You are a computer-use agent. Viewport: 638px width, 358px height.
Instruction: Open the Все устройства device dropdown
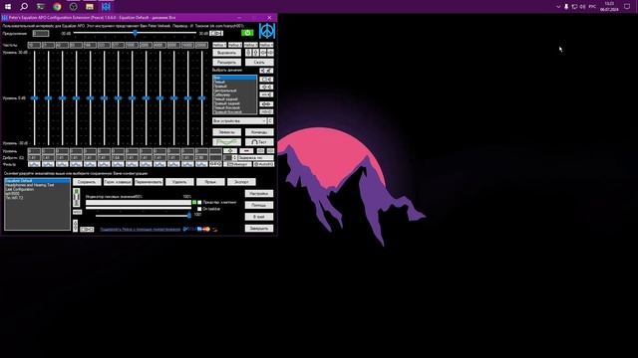pyautogui.click(x=239, y=121)
